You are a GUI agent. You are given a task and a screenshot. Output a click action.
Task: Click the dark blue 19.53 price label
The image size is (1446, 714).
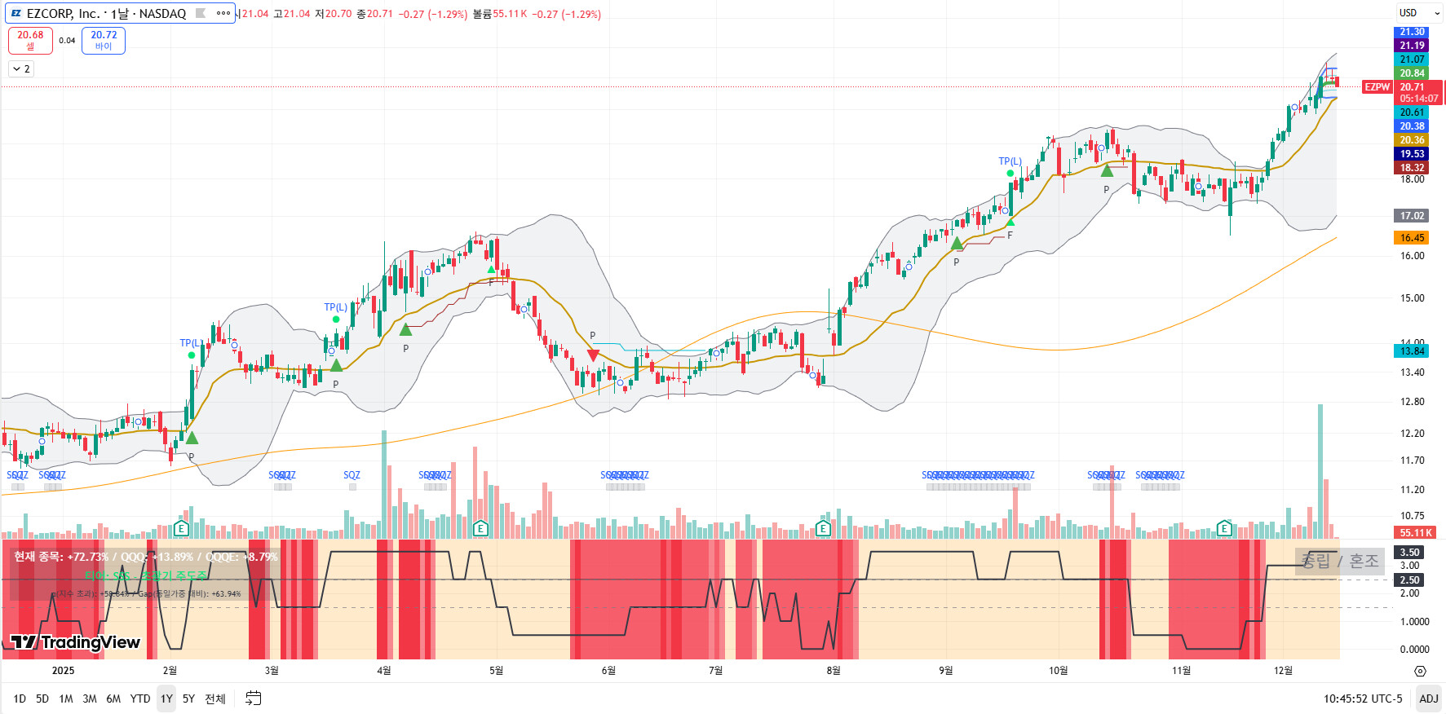coord(1412,154)
